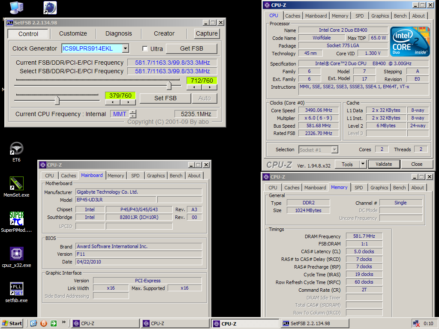
Task: Open the Start menu
Action: (x=12, y=323)
